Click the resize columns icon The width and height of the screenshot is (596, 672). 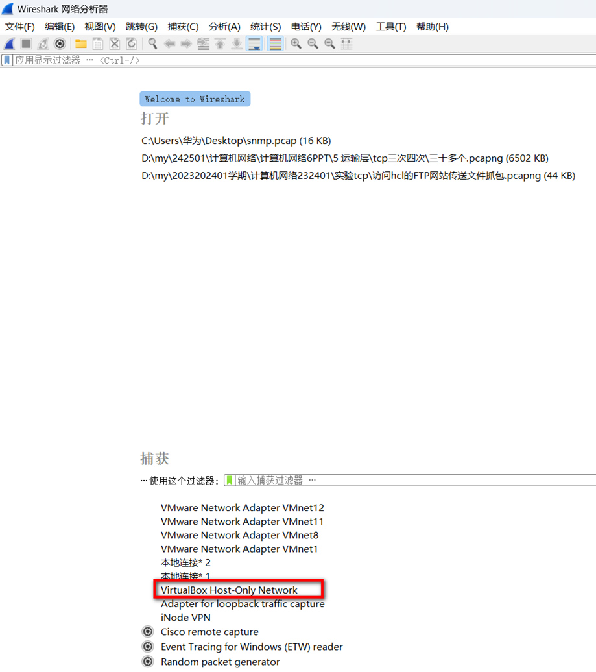[346, 43]
